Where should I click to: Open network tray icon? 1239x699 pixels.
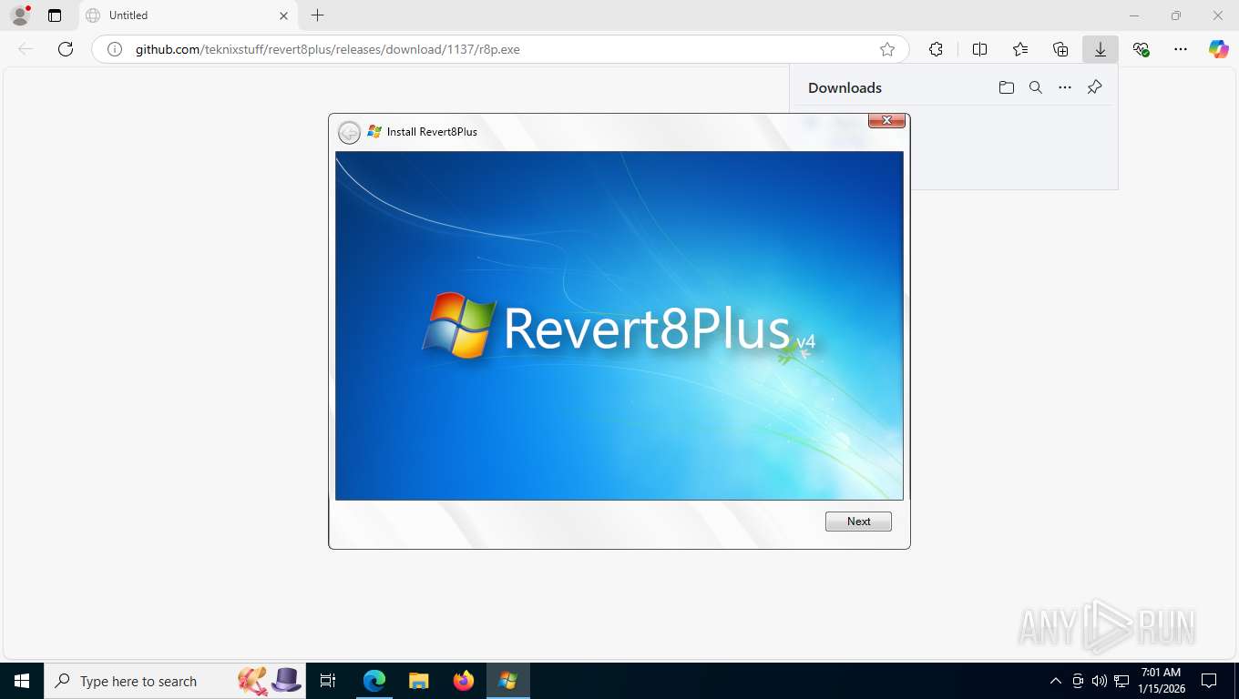(1121, 681)
